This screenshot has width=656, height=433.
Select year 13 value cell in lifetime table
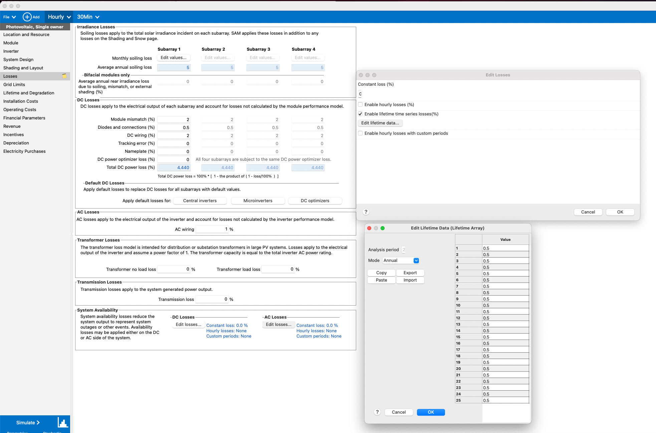(505, 325)
